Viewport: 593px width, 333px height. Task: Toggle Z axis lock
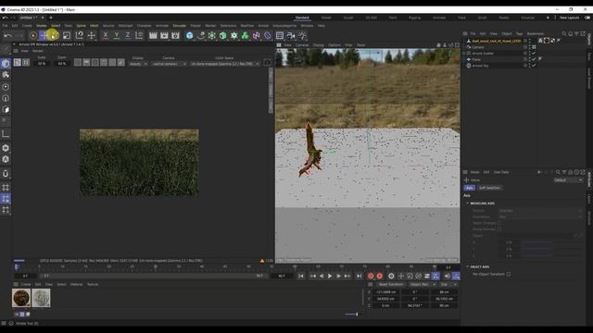128,35
